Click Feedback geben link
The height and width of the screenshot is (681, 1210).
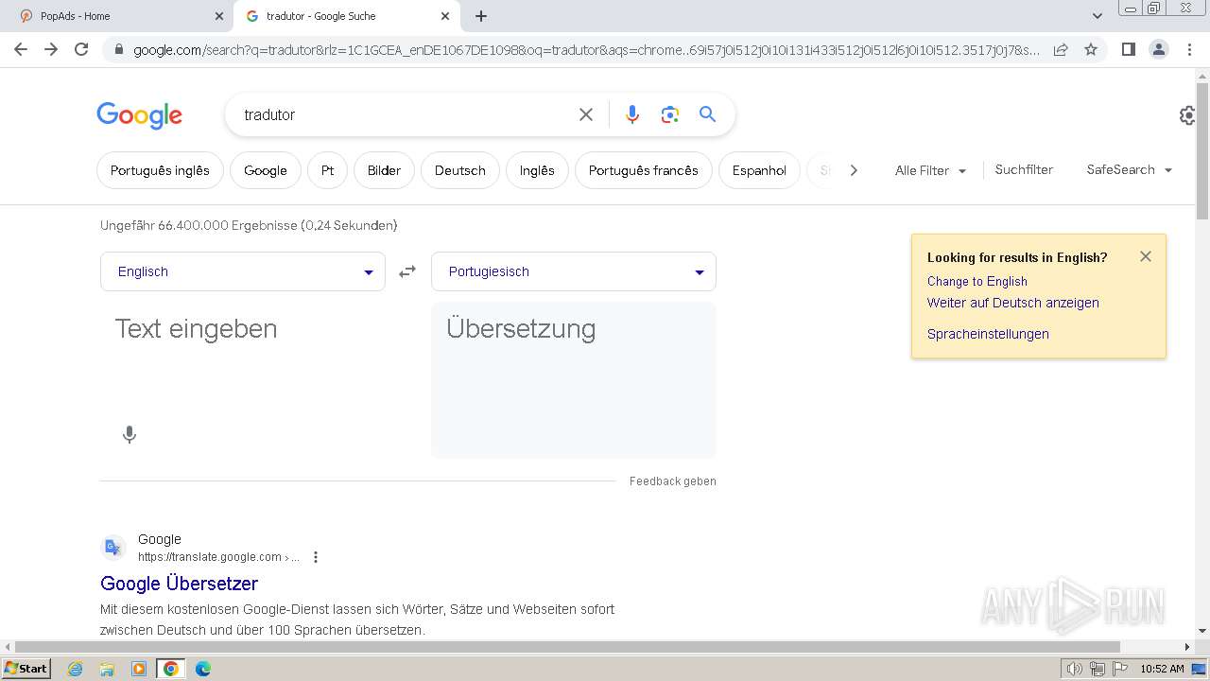[673, 481]
